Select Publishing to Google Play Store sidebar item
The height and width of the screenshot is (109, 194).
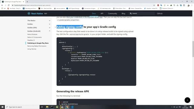38,43
